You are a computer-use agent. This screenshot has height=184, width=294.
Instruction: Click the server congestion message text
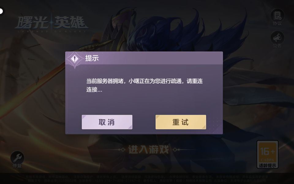(144, 85)
